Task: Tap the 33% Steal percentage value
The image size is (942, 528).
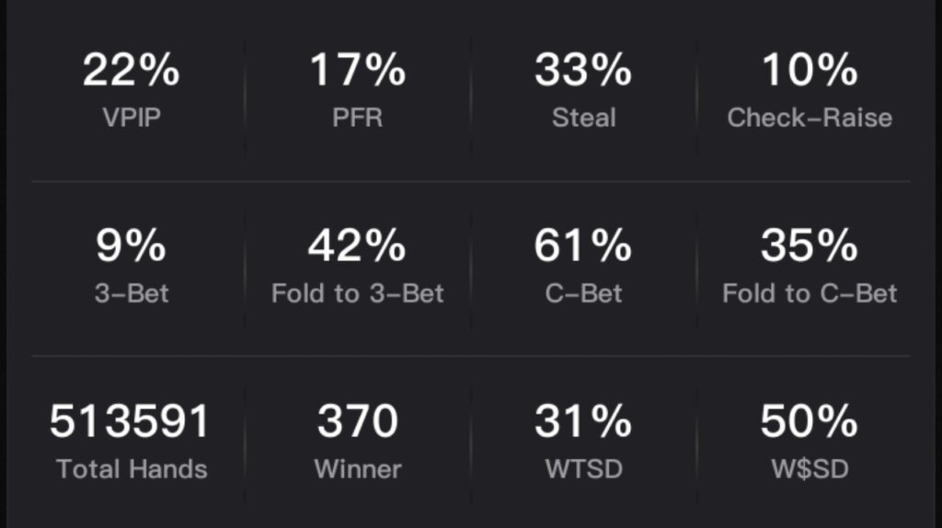Action: 583,71
